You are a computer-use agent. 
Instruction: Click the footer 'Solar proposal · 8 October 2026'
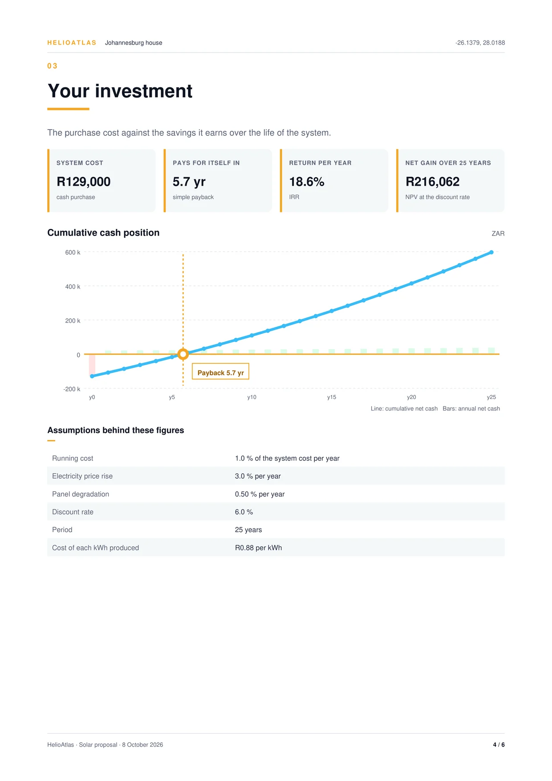coord(121,745)
